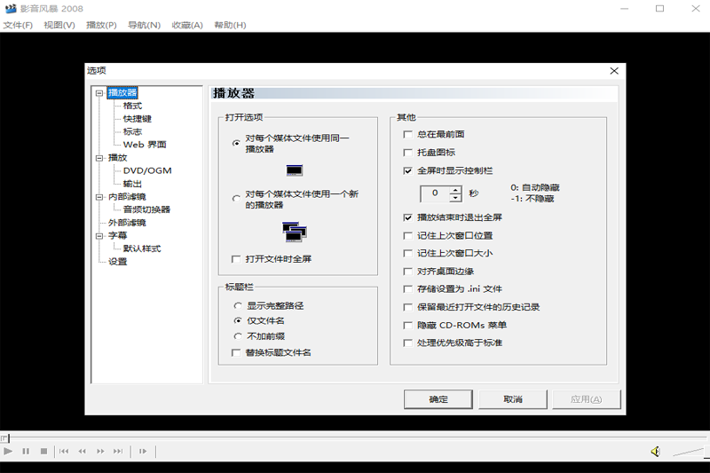
Task: Increase seconds with spinner up arrow
Action: [x=455, y=190]
